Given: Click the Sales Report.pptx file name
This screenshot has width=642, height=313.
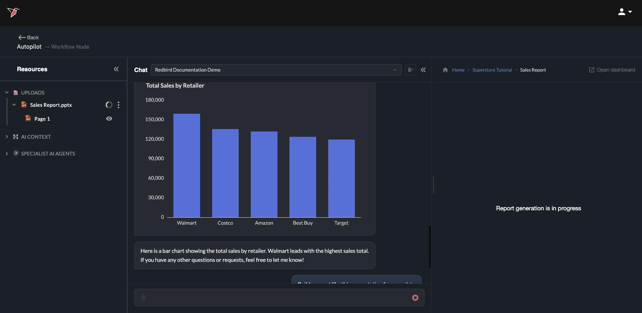Looking at the screenshot, I should (x=51, y=105).
